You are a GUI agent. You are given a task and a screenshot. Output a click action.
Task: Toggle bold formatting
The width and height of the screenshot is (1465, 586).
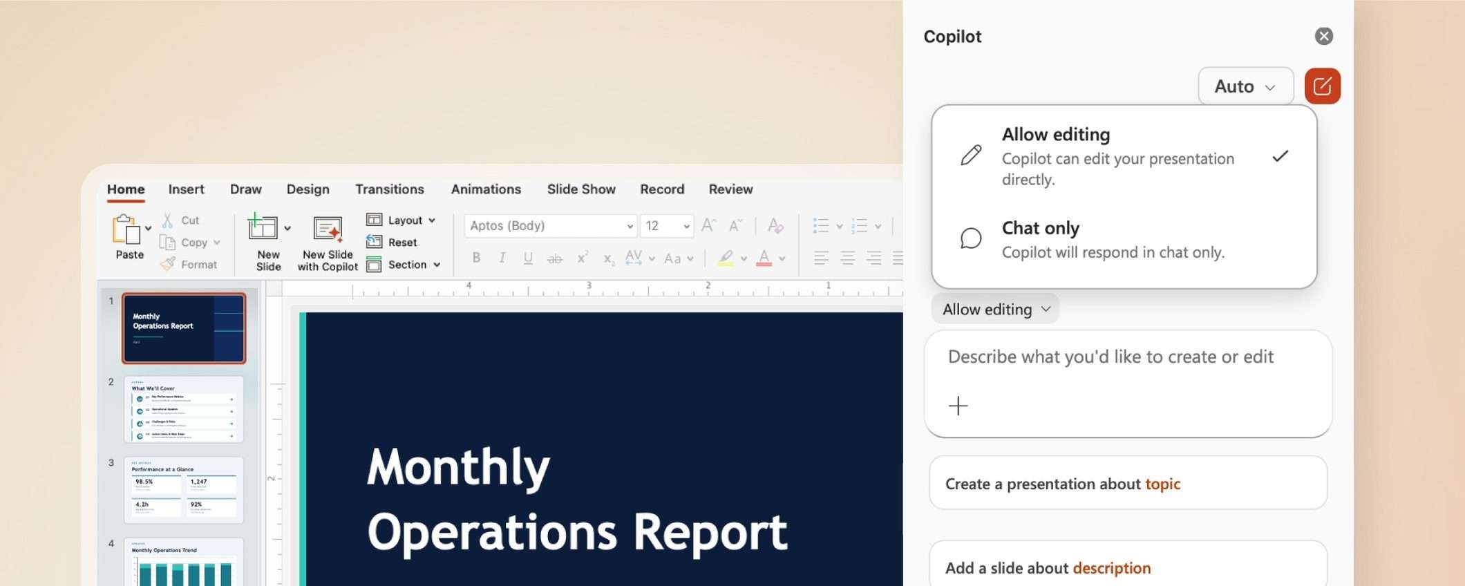coord(476,258)
